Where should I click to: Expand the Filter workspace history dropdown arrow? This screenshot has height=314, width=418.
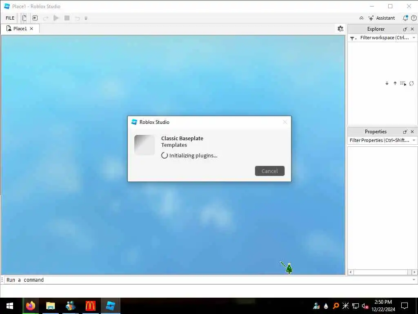coord(414,38)
